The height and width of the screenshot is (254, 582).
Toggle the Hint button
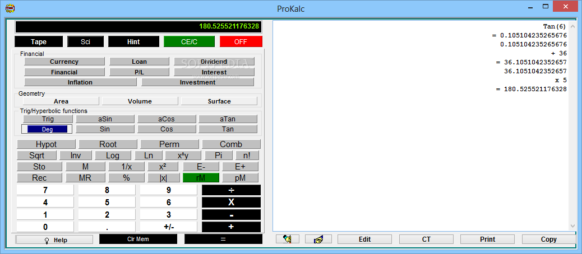pyautogui.click(x=133, y=41)
